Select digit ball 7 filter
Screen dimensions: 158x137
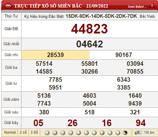coord(102,133)
